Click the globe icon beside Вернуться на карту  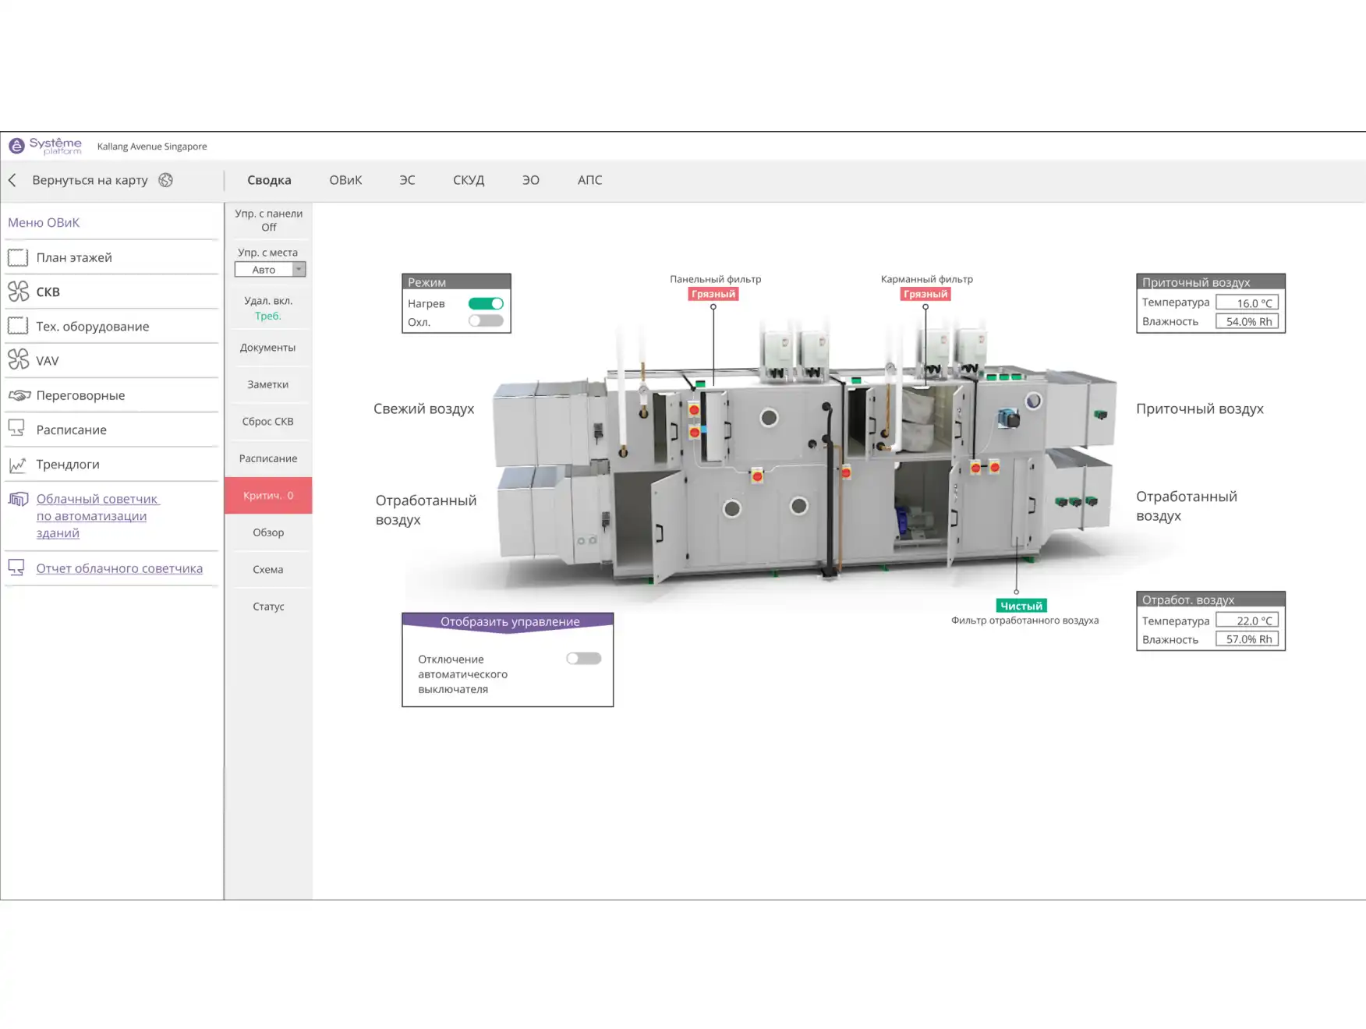click(x=165, y=180)
